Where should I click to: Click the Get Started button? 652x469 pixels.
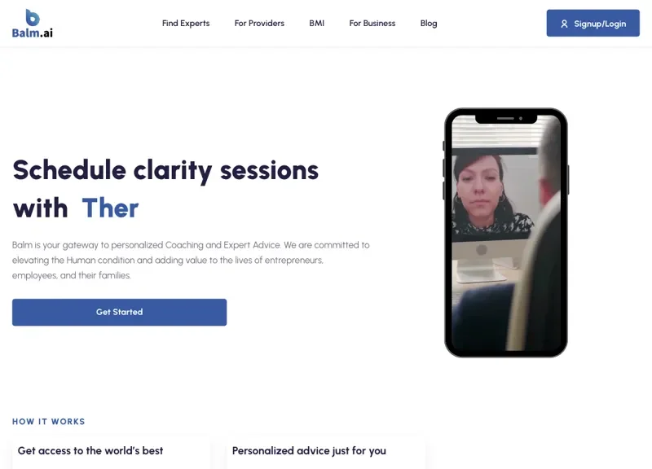click(119, 312)
